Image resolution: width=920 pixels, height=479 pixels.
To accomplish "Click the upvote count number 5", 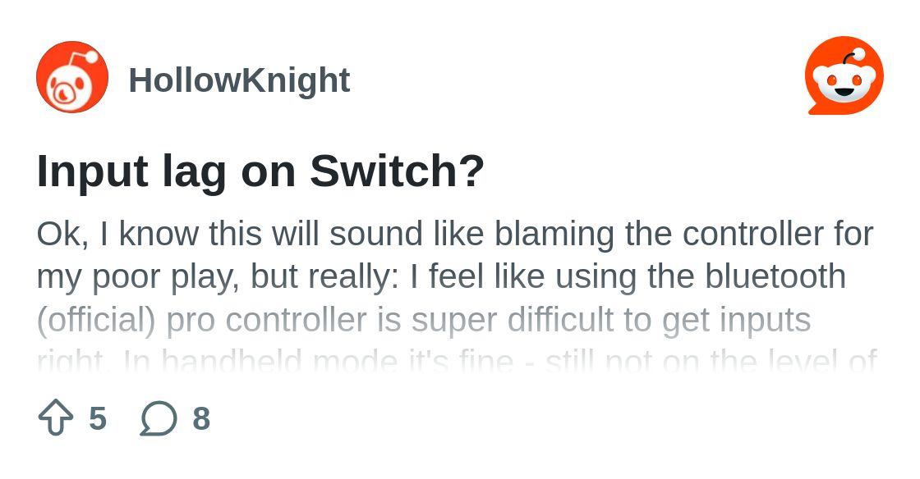I will tap(98, 418).
